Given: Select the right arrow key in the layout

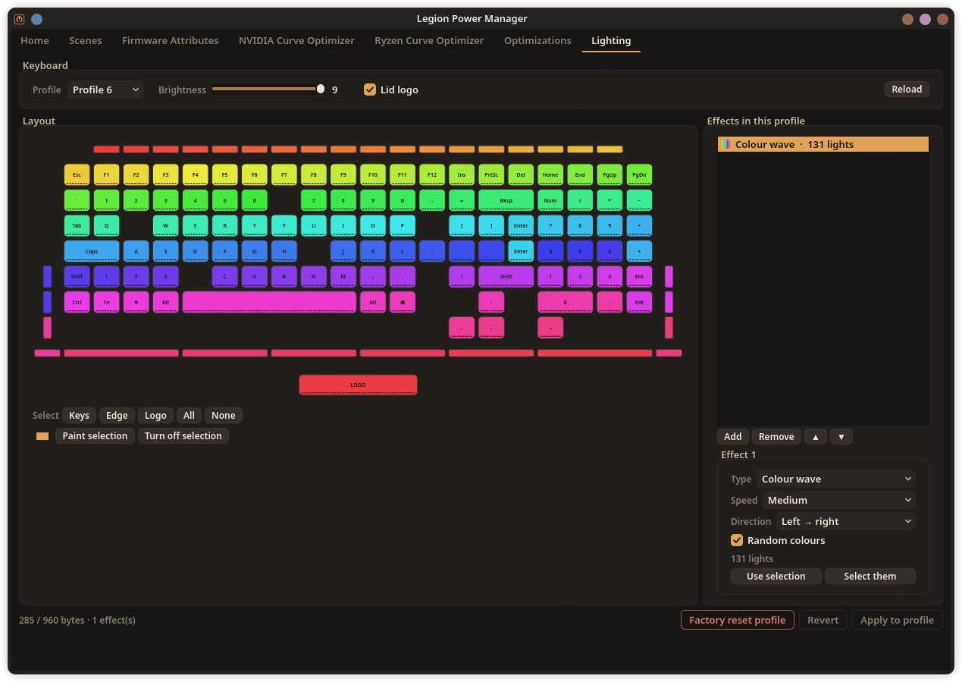Looking at the screenshot, I should (550, 328).
